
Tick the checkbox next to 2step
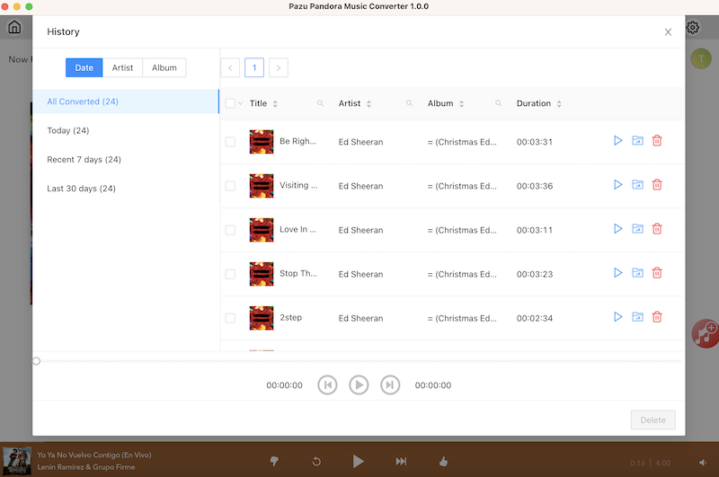(x=230, y=318)
